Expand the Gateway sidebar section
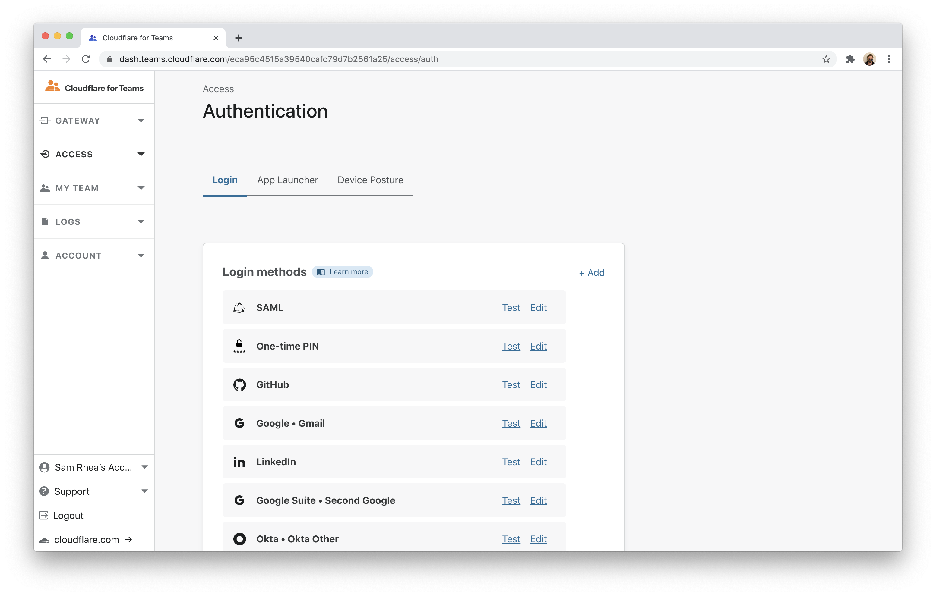The height and width of the screenshot is (596, 936). (94, 121)
